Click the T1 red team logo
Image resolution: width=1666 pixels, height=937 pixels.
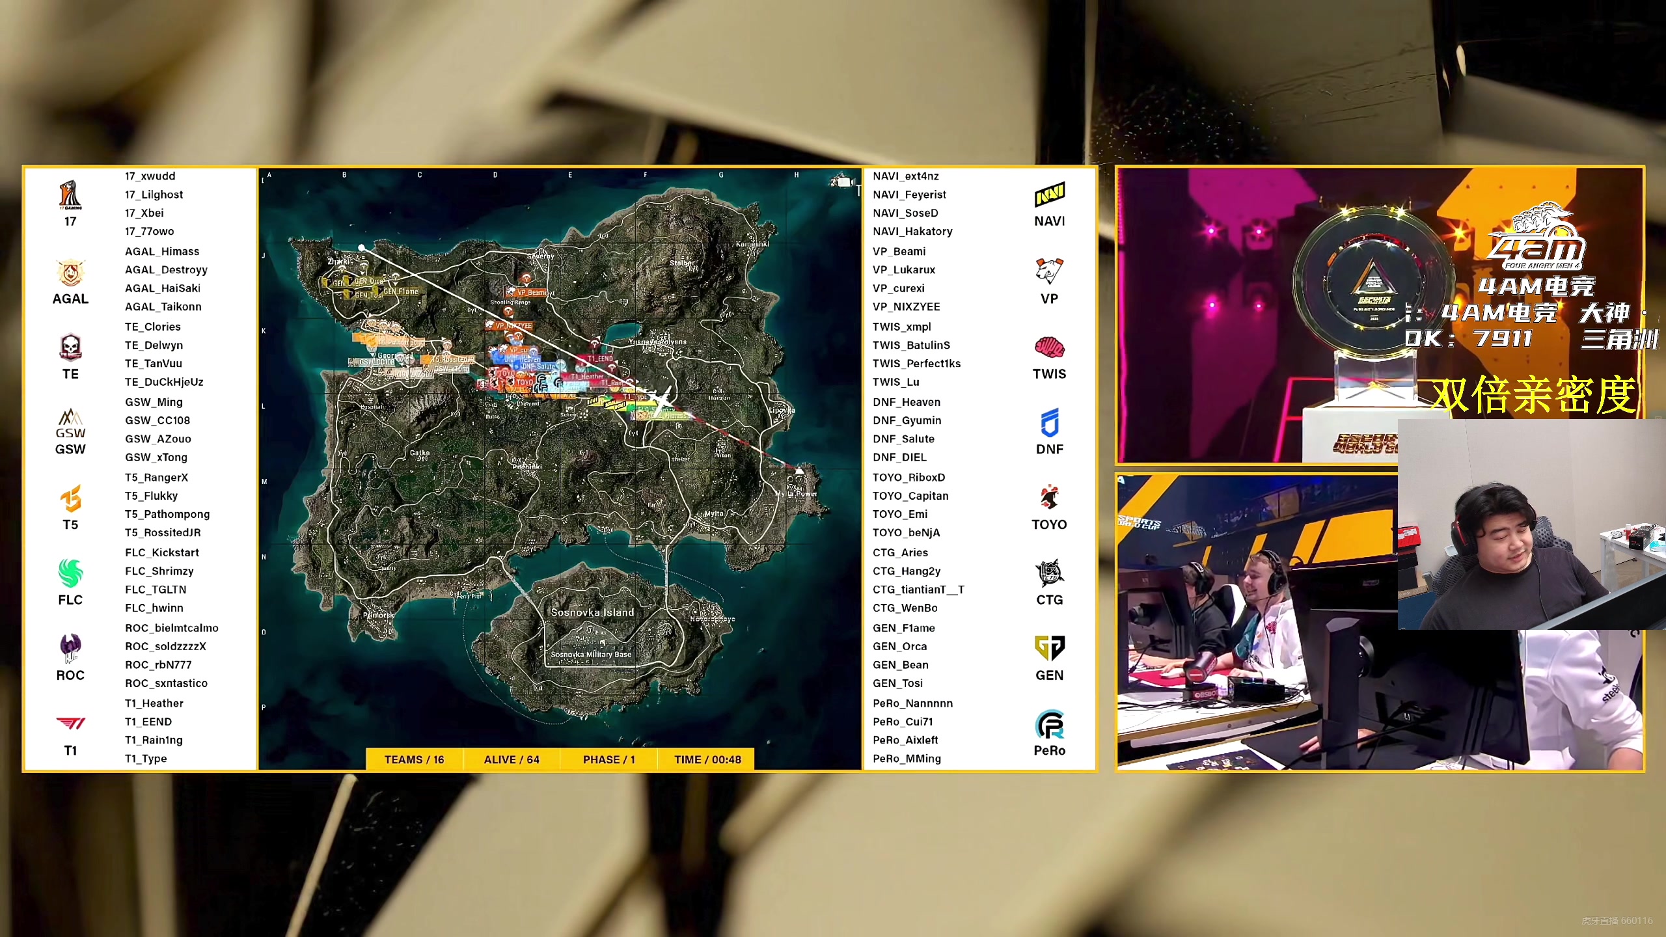70,723
